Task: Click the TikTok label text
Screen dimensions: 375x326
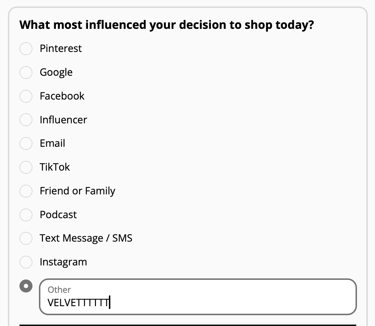Action: [55, 167]
